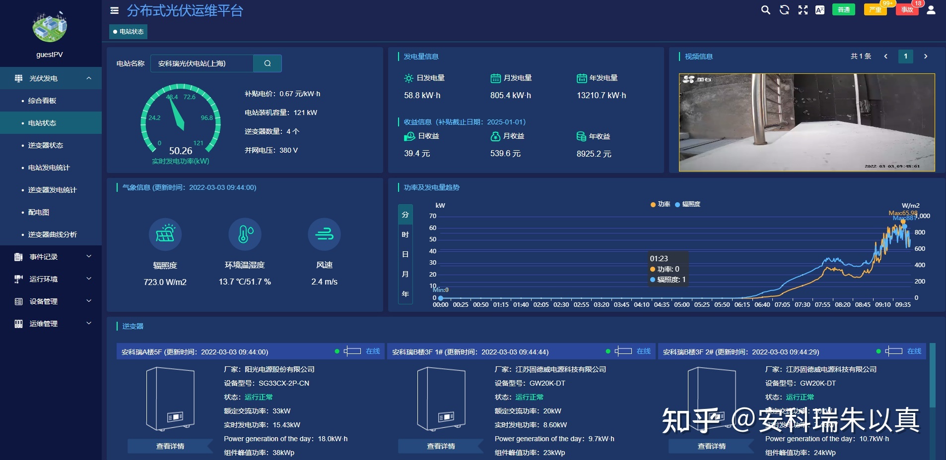Click the 辐照度 weather panel icon

coord(166,234)
